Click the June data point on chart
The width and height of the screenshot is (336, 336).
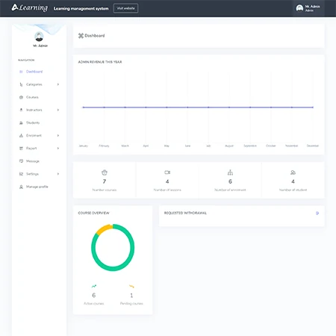click(187, 108)
